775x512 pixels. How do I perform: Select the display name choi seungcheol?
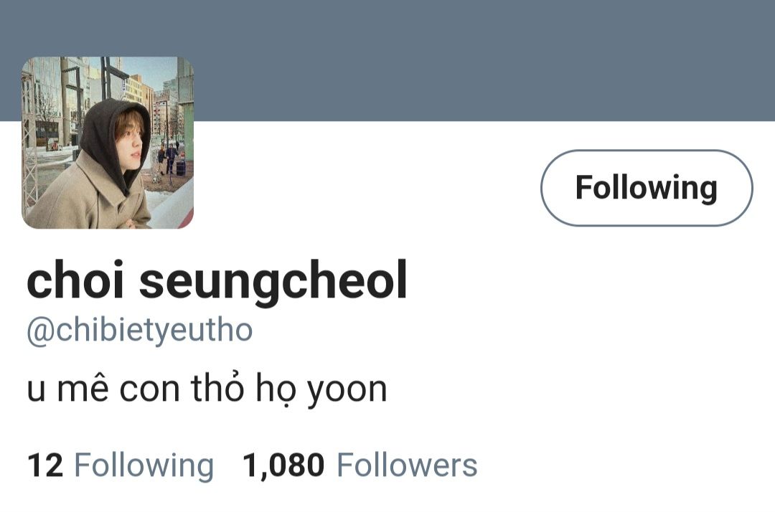point(217,281)
